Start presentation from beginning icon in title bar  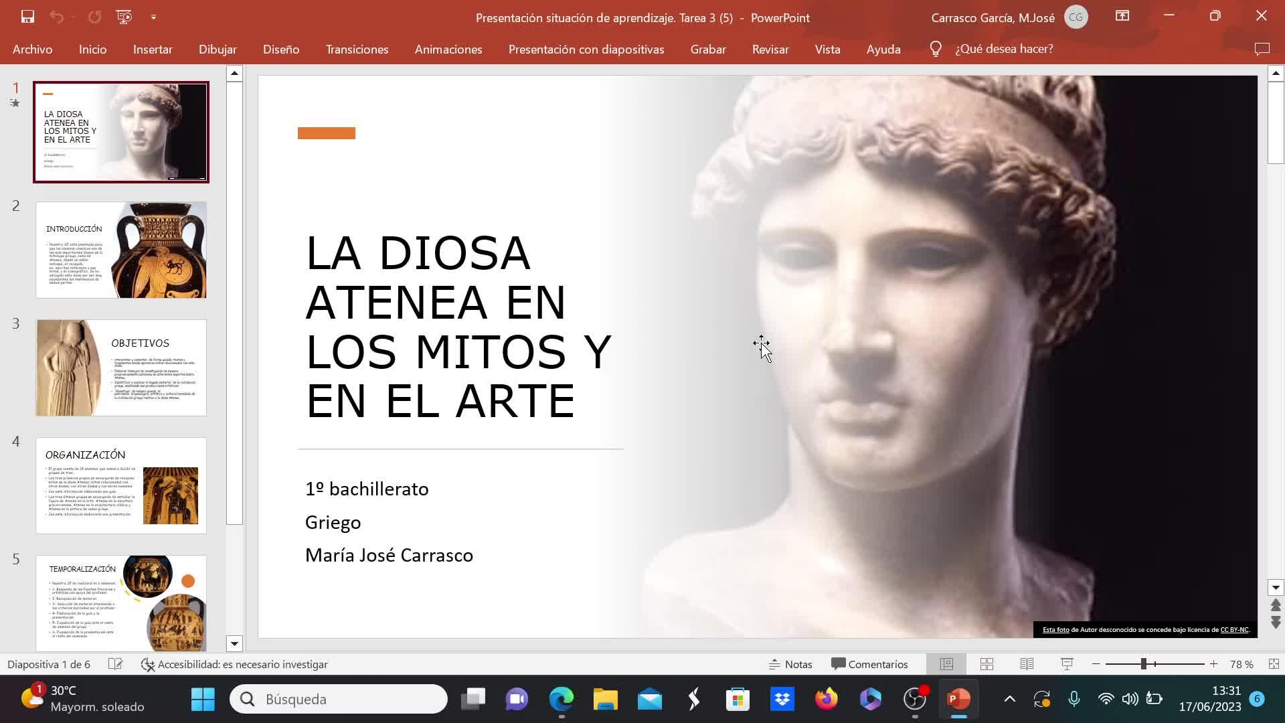[124, 17]
